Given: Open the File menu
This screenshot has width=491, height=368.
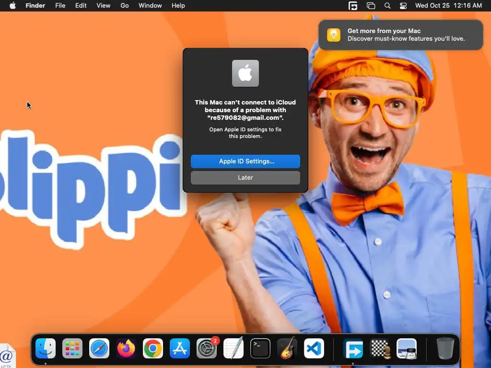Looking at the screenshot, I should click(60, 6).
